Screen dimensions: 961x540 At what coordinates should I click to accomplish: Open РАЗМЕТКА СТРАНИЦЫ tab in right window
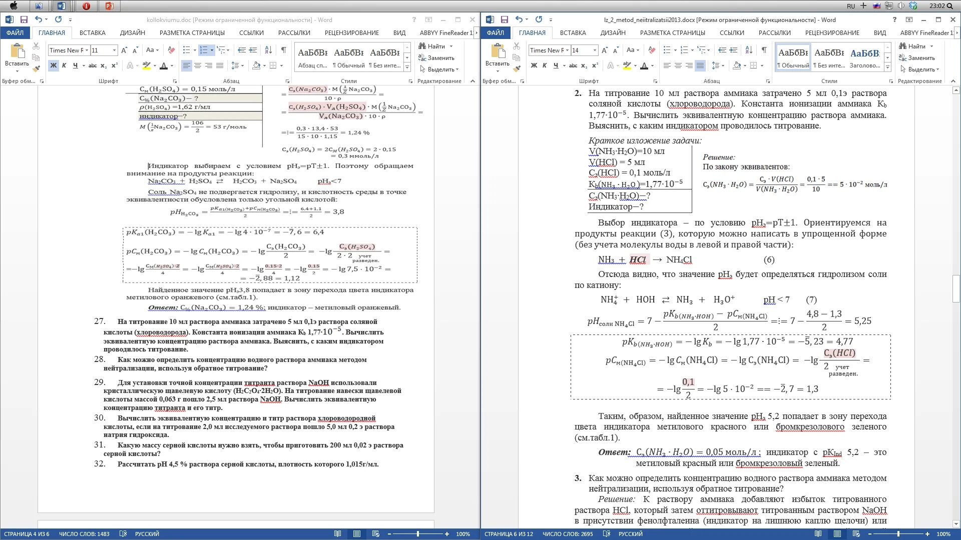[673, 32]
